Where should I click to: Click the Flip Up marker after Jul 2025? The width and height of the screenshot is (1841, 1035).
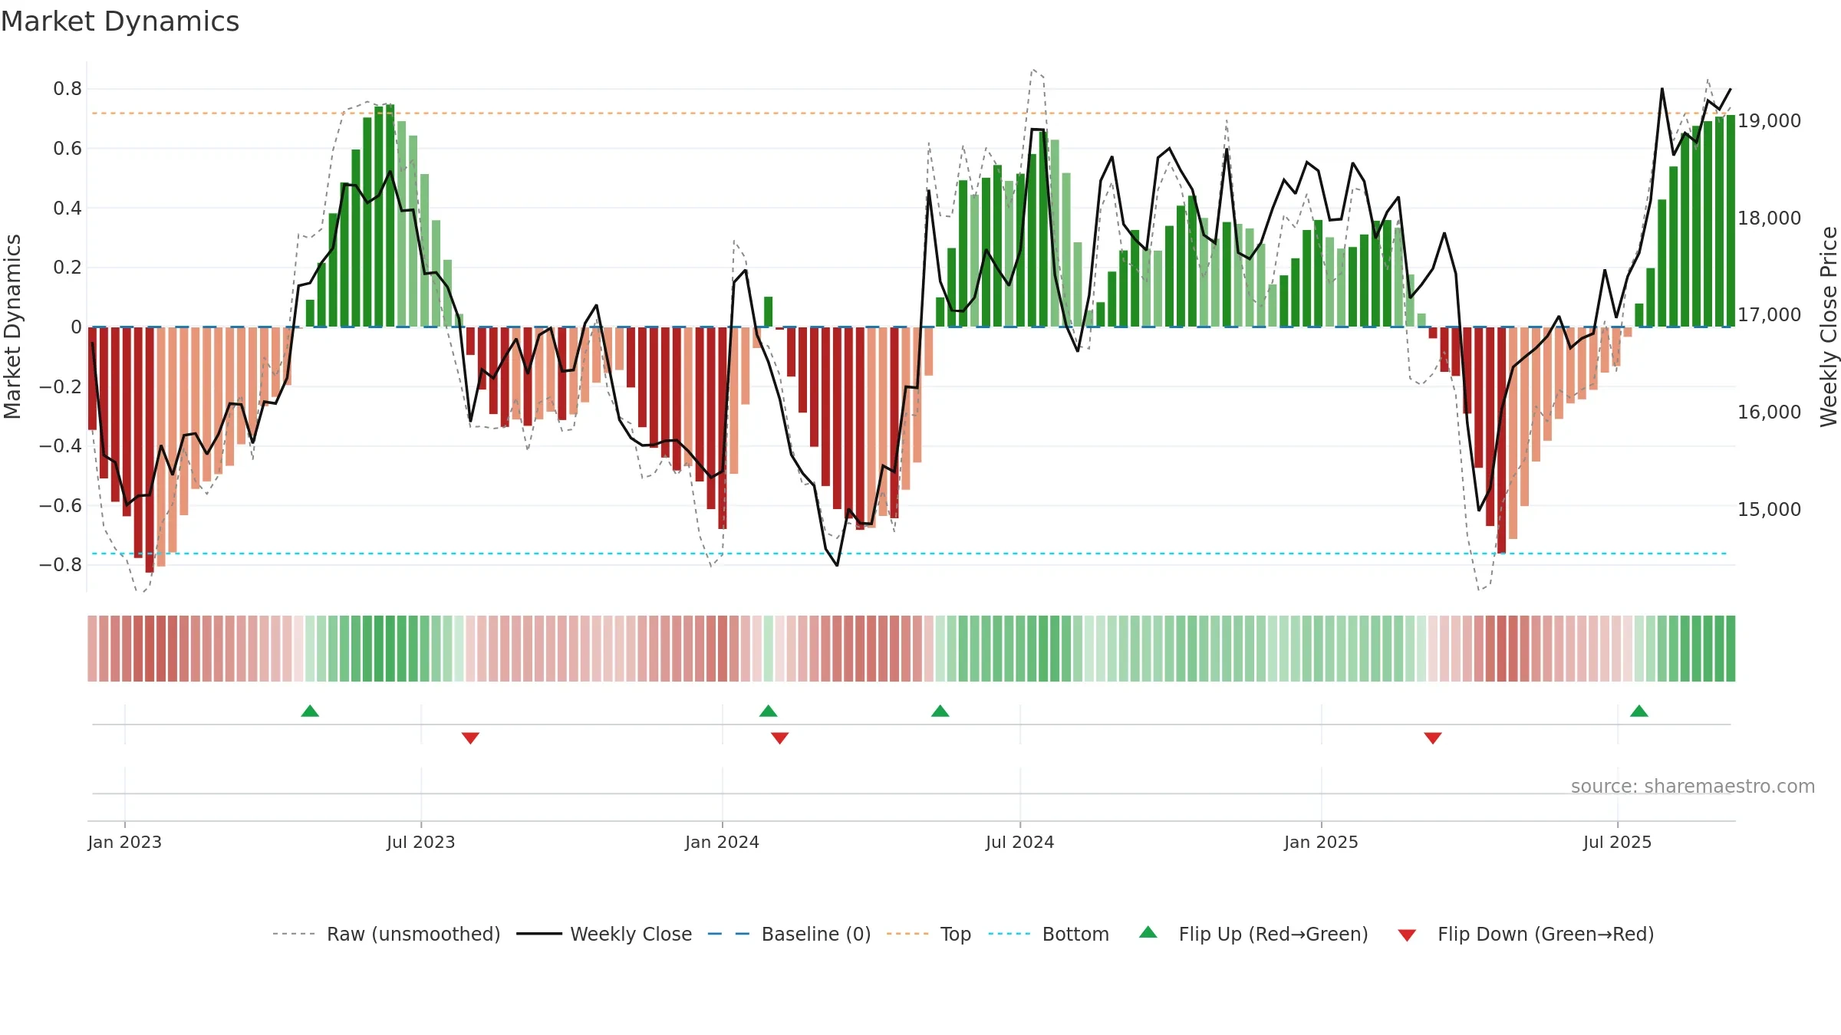click(1639, 711)
